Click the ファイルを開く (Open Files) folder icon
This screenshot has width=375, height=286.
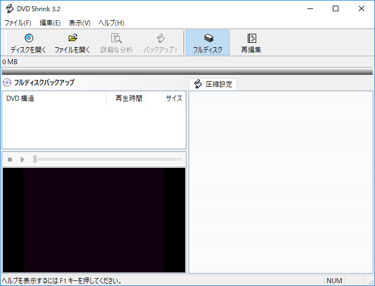coord(73,38)
